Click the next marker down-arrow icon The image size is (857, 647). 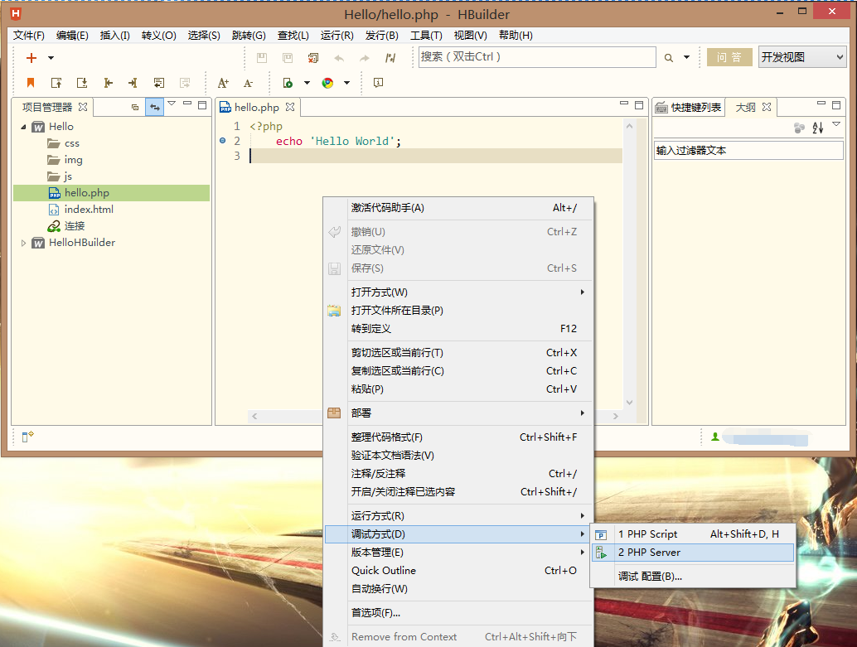(x=82, y=83)
